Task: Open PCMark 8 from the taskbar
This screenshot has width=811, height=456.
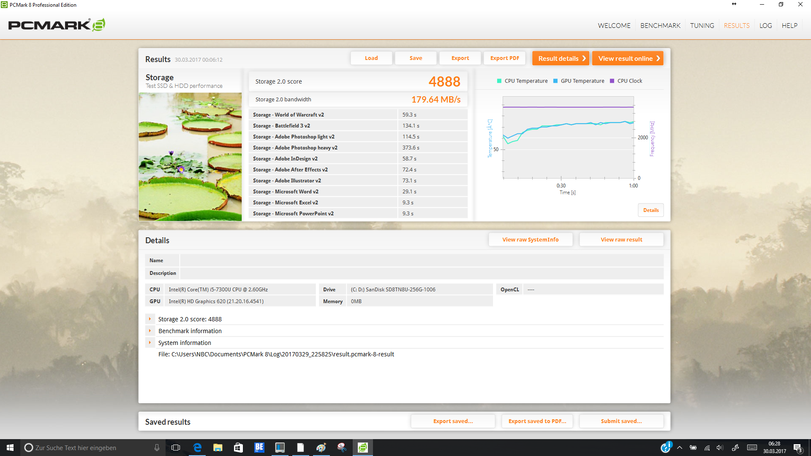Action: (362, 448)
